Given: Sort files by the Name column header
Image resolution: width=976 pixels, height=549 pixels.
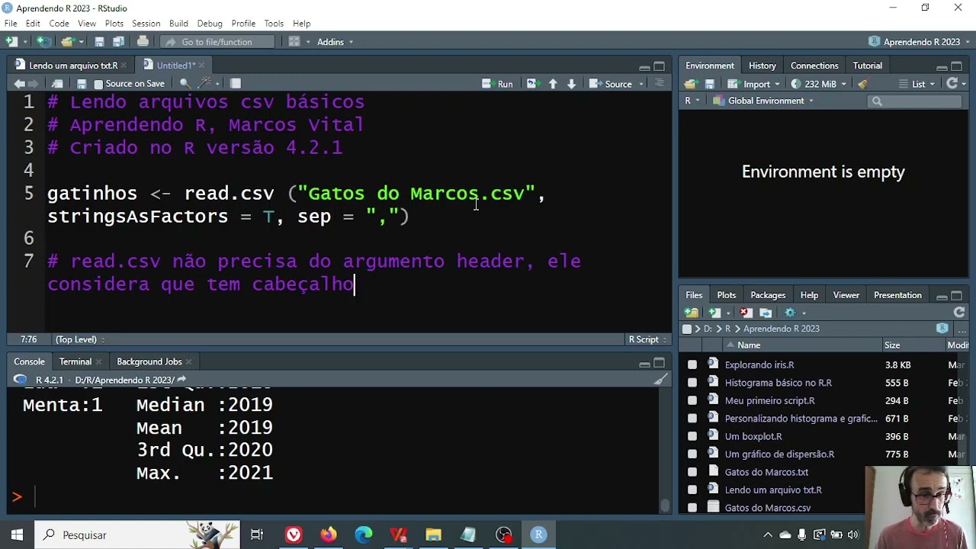Looking at the screenshot, I should [x=749, y=345].
